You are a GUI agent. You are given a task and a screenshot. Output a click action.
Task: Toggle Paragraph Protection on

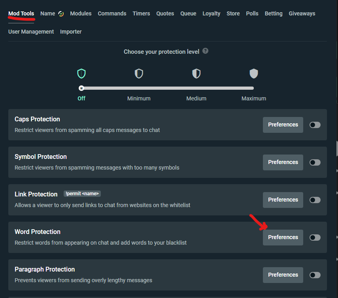click(315, 275)
